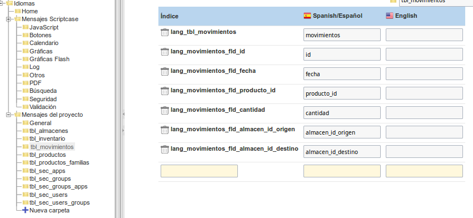
Task: Click English field for lang_movimientos_fld_id row
Action: [424, 54]
